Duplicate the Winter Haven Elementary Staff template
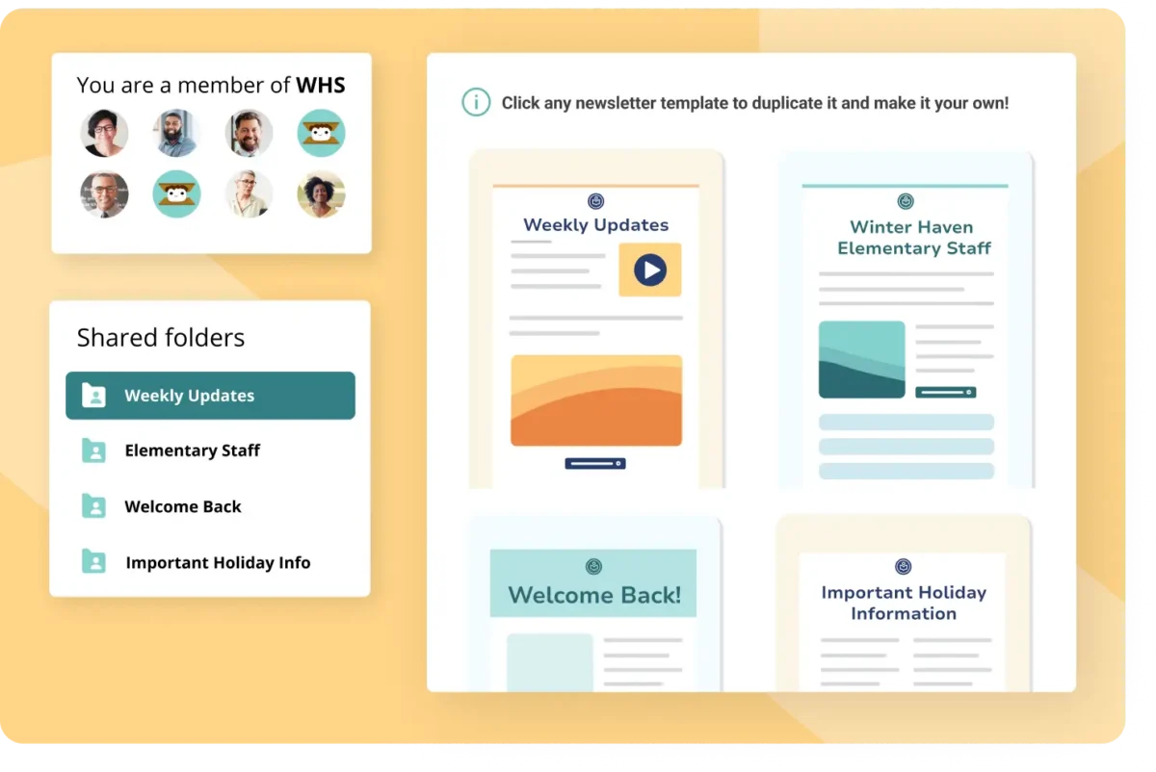Screen dimensions: 1156x772 pyautogui.click(x=906, y=320)
